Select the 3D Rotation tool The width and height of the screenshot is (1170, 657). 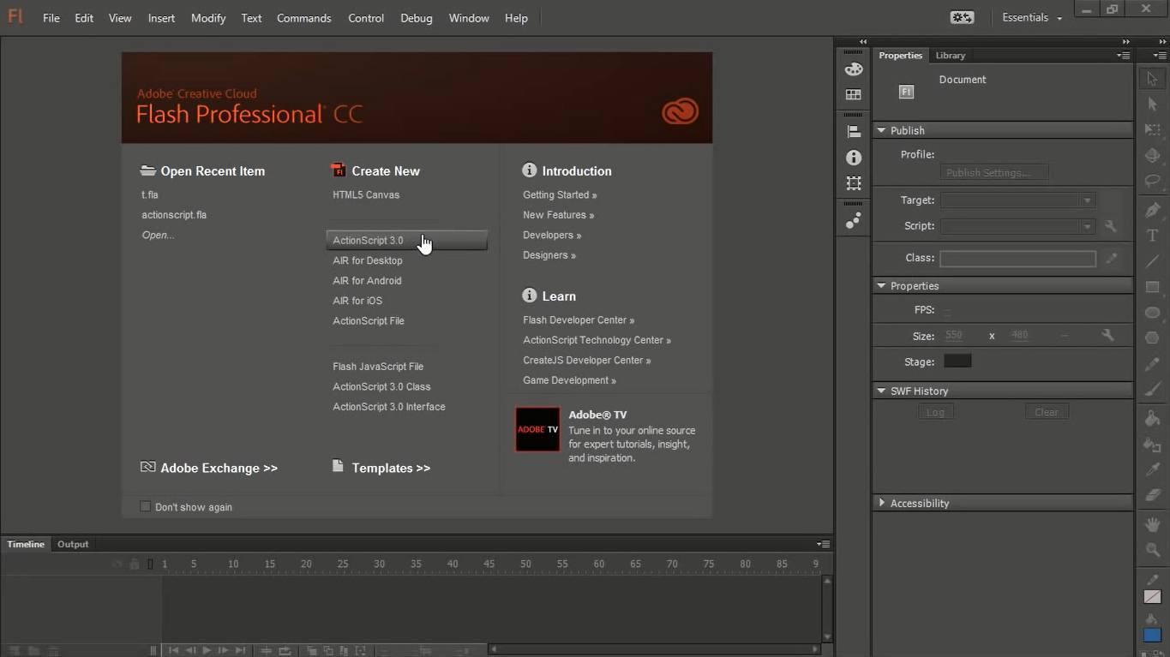point(1152,155)
